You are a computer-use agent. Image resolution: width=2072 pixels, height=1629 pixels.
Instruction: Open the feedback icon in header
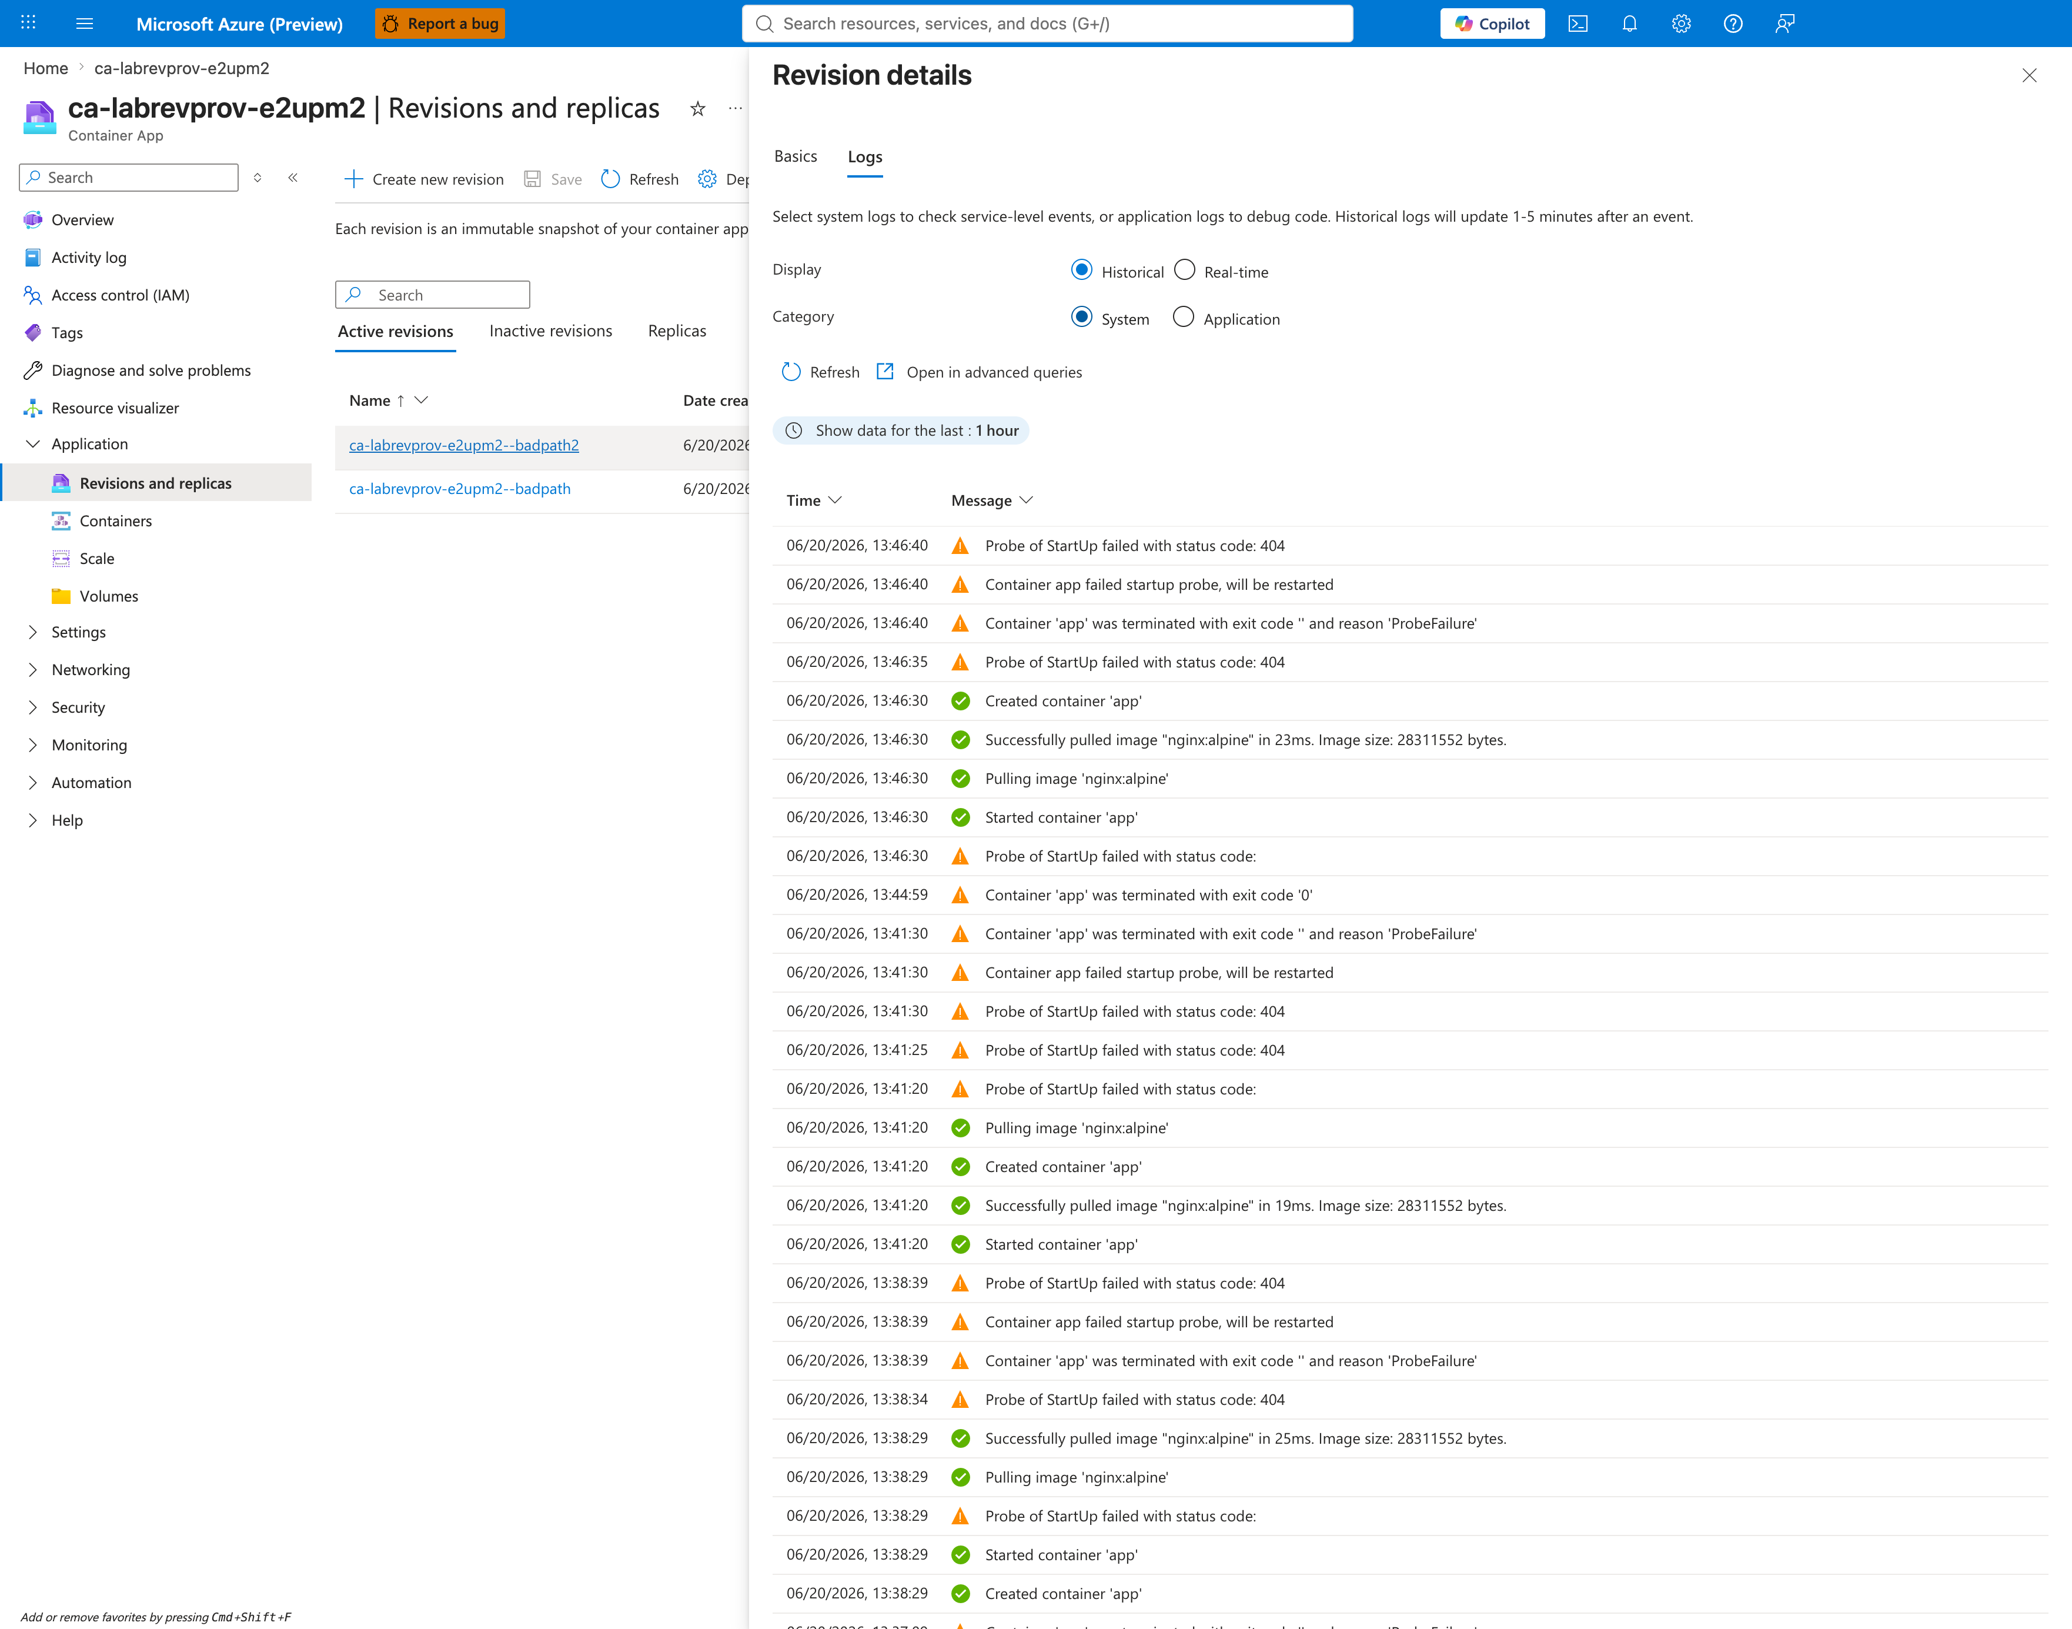1785,24
